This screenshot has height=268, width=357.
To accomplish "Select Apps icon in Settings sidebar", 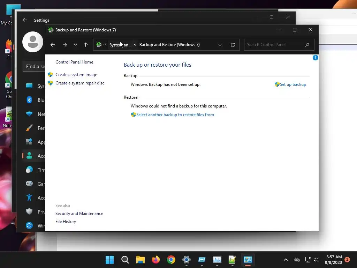I will tap(29, 142).
